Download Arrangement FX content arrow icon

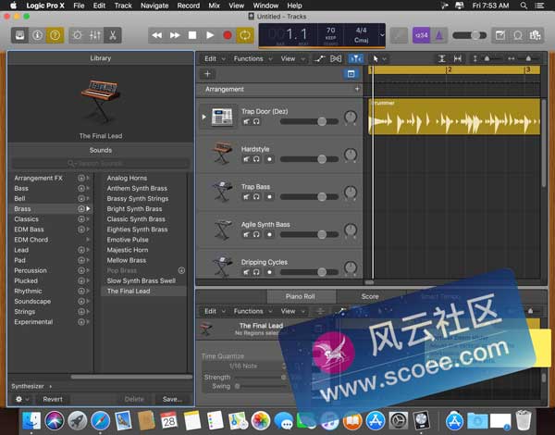click(81, 179)
